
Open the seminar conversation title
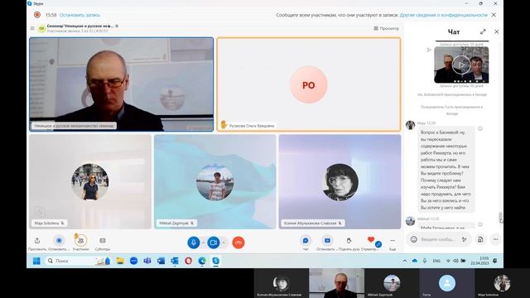(x=80, y=26)
